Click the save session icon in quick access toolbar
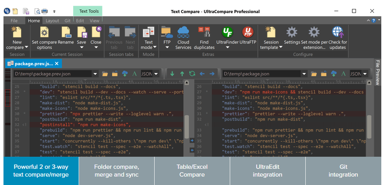This screenshot has width=384, height=185. [x=26, y=11]
